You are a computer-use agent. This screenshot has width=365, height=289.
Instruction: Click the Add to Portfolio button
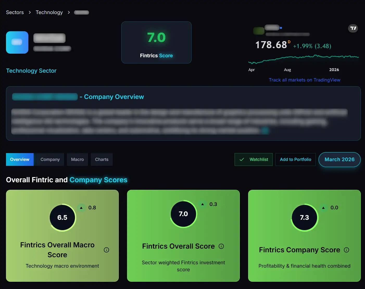point(295,159)
